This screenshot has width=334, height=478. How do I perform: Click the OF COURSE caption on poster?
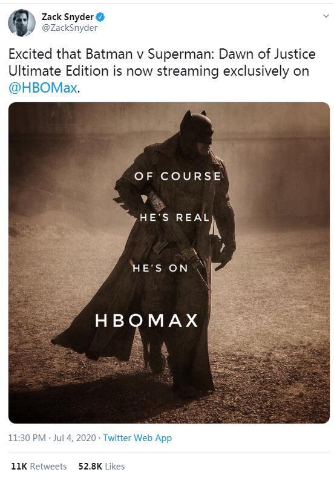tap(178, 176)
